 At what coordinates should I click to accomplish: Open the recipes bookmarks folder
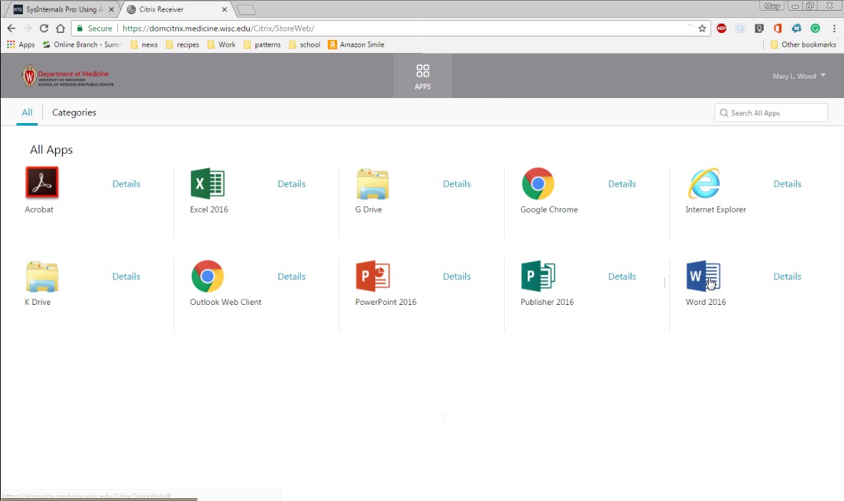coord(183,44)
